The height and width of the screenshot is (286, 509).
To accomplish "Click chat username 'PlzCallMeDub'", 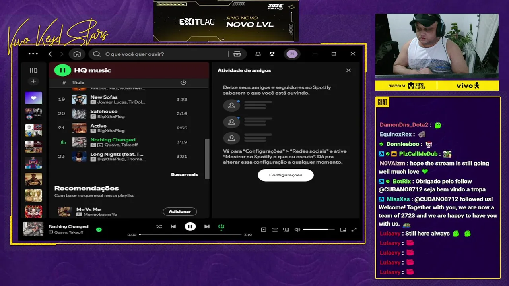I will [x=418, y=154].
